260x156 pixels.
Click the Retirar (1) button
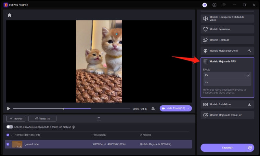point(43,119)
